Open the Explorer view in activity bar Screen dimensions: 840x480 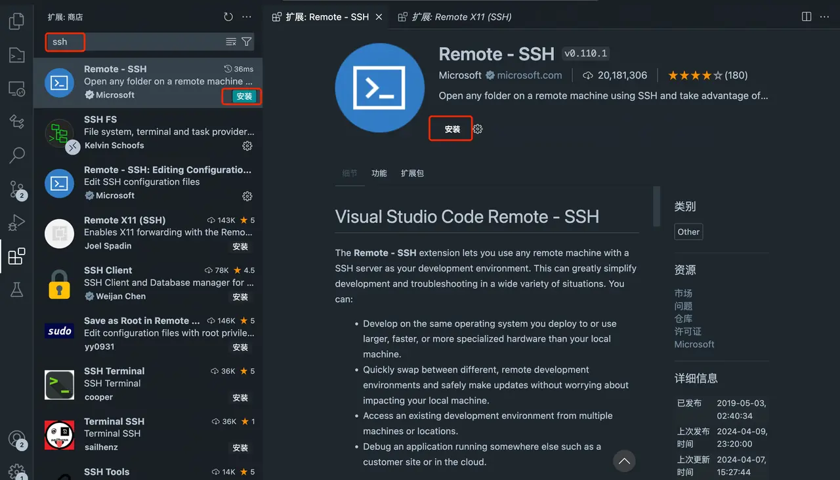[16, 22]
